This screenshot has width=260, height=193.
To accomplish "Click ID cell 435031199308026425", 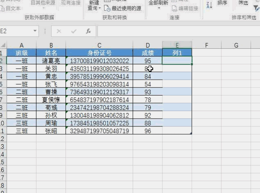I will click(99, 68).
